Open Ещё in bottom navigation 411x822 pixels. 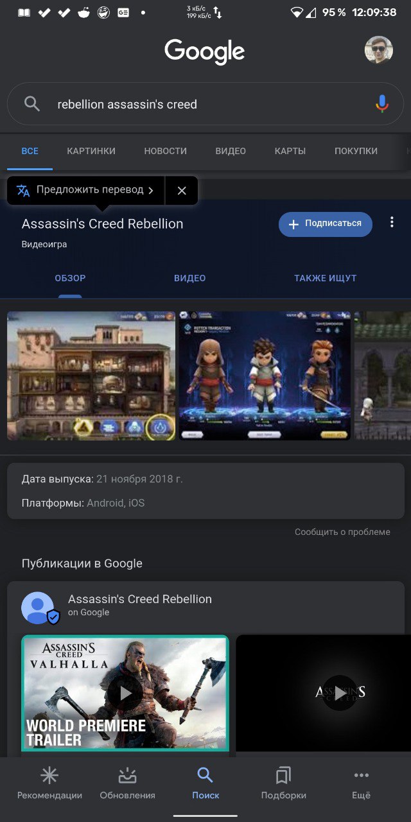(x=361, y=784)
